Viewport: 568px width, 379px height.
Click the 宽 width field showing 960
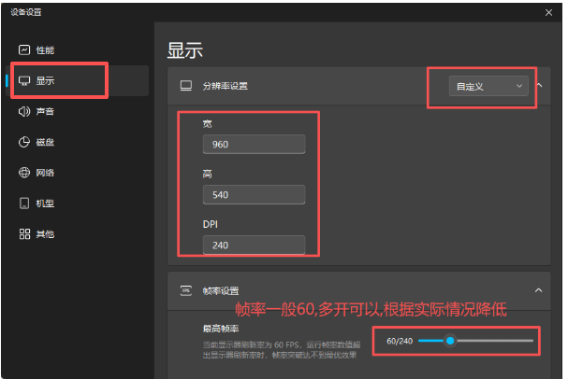(x=253, y=145)
